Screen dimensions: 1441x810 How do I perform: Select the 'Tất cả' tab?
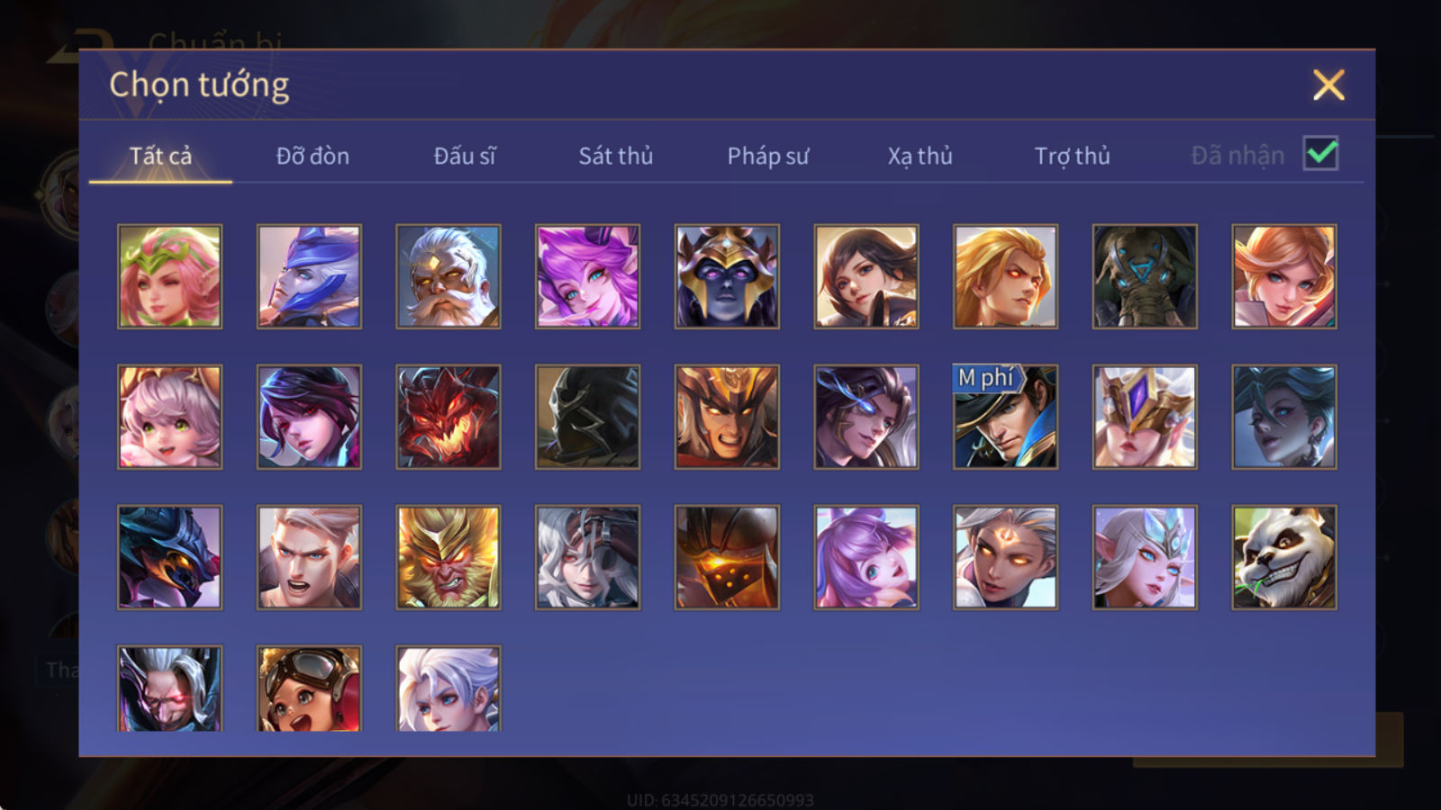tap(160, 156)
